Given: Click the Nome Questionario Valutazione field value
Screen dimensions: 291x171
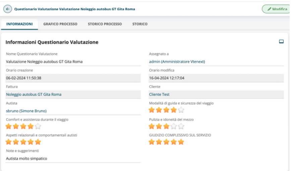Looking at the screenshot, I should click(x=44, y=62).
